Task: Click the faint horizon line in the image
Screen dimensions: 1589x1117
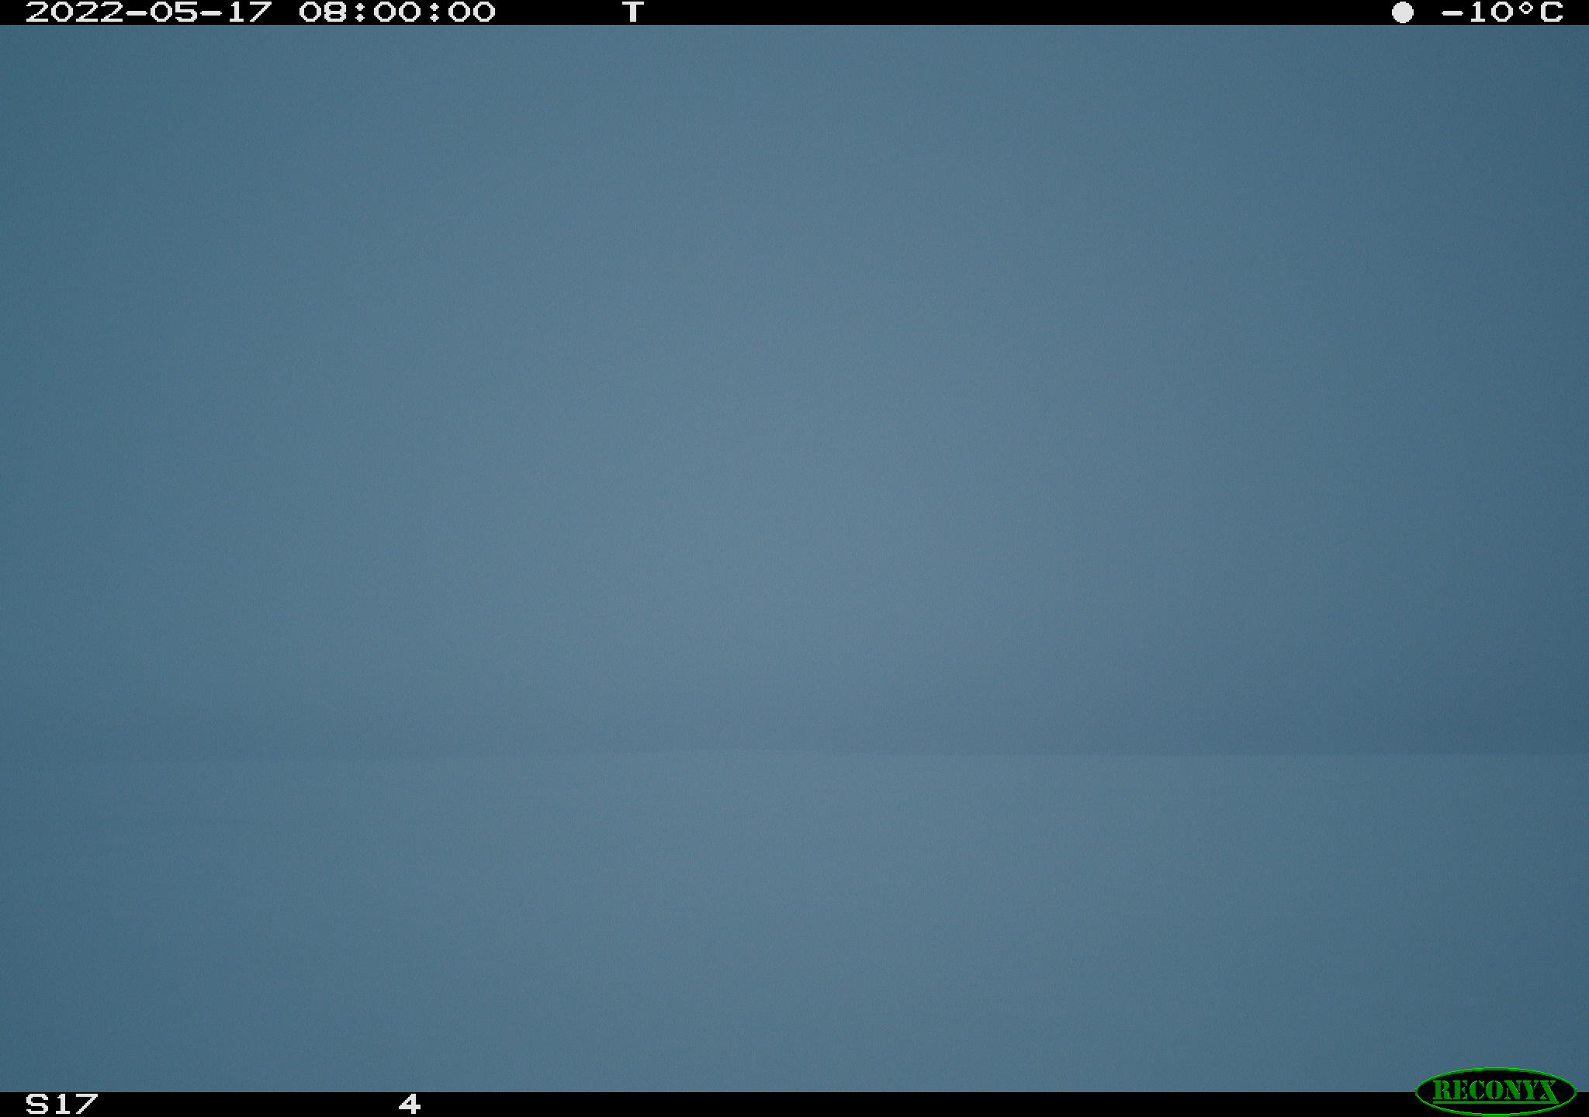Action: coord(794,751)
